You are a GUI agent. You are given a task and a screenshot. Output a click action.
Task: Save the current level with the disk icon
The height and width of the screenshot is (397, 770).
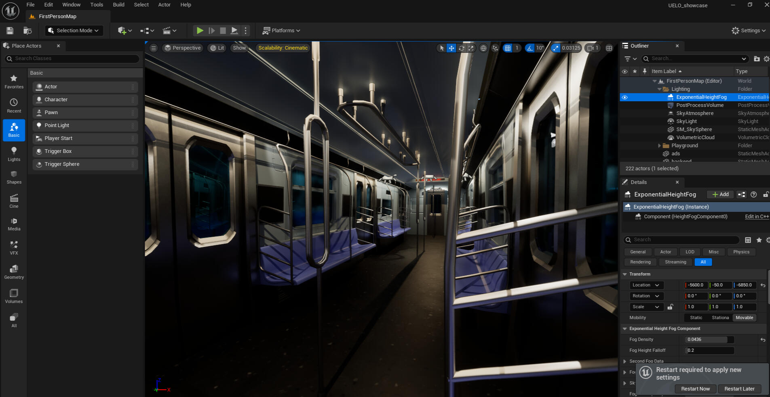click(10, 31)
